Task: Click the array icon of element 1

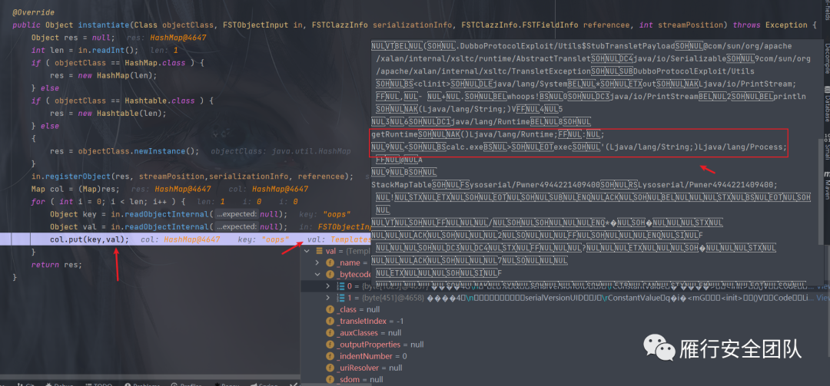Action: coord(341,298)
